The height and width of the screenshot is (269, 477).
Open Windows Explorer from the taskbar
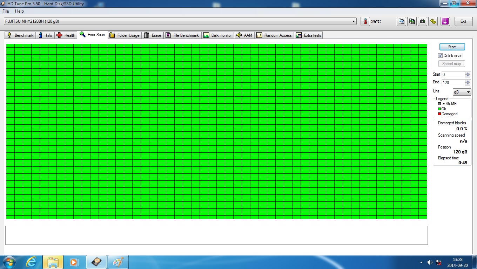pos(53,262)
